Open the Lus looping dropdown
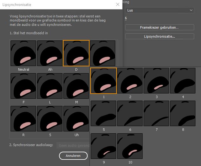The height and width of the screenshot is (166, 201). coord(159,10)
